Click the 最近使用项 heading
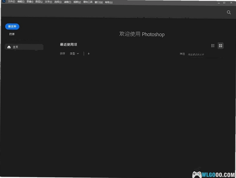The width and height of the screenshot is (236, 178). (68, 44)
